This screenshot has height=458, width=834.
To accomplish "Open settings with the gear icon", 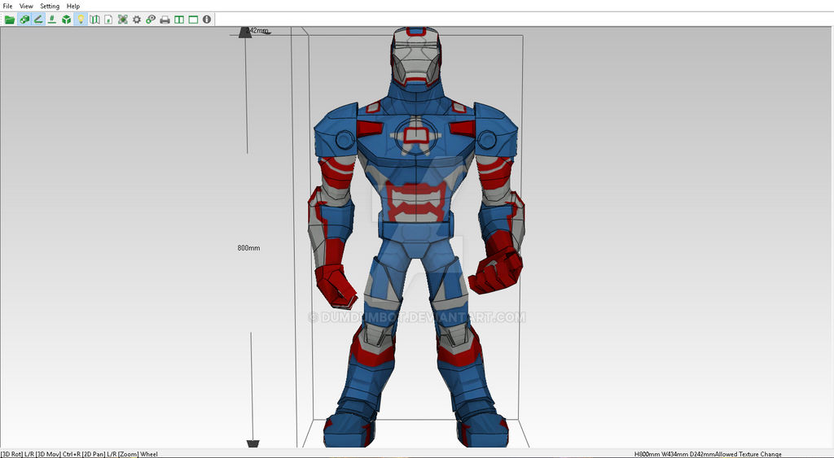I will pos(137,20).
